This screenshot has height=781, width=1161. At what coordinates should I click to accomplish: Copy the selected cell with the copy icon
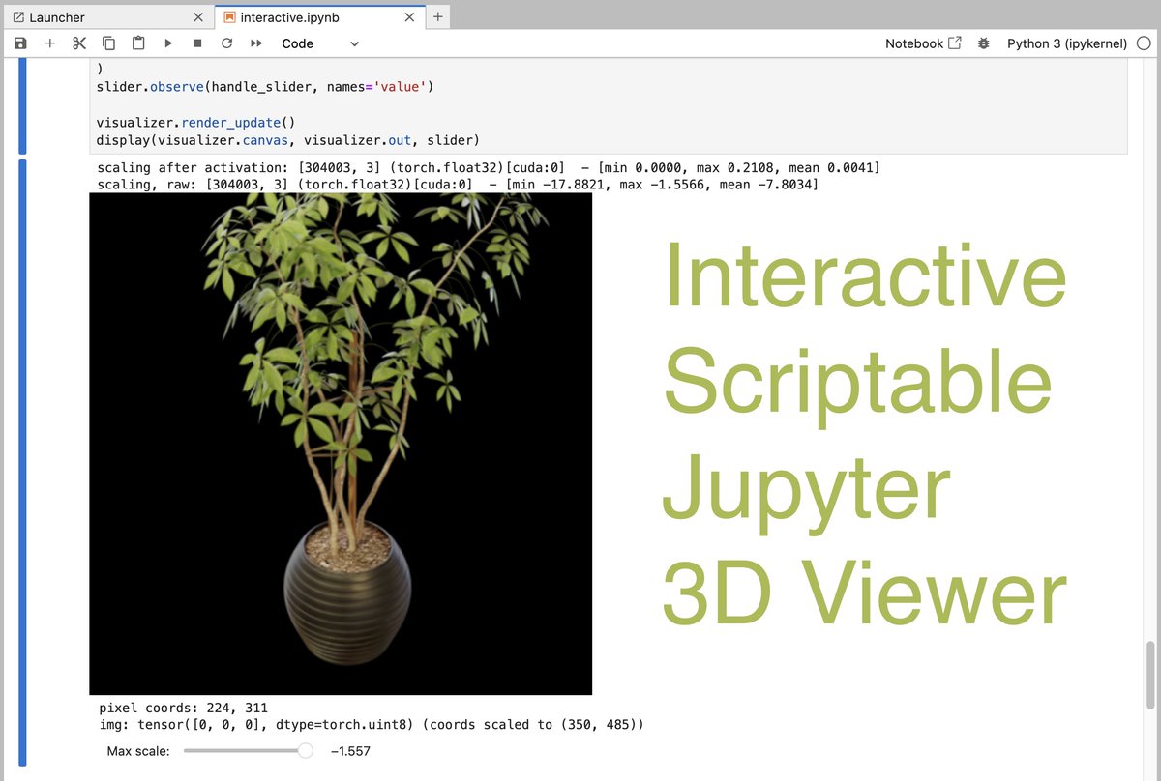tap(109, 43)
